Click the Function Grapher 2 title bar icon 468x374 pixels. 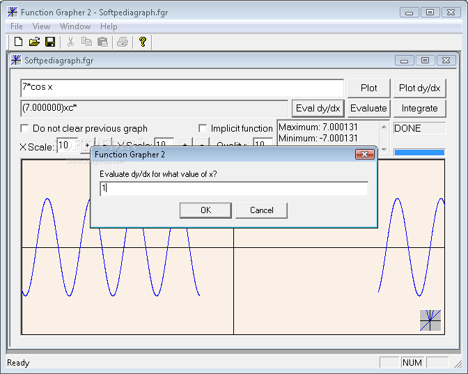(13, 12)
